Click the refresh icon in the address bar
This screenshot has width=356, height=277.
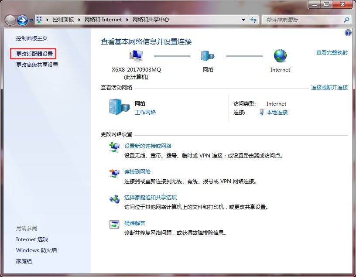[253, 20]
